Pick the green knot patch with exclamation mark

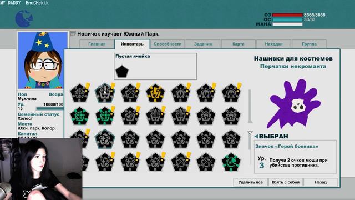tap(105, 116)
